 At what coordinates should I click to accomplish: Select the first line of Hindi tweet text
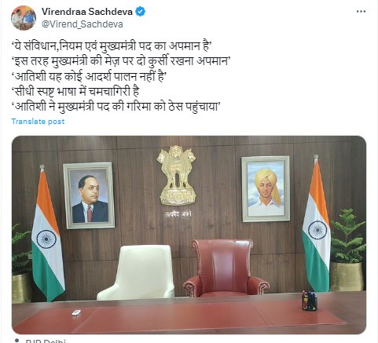click(112, 46)
